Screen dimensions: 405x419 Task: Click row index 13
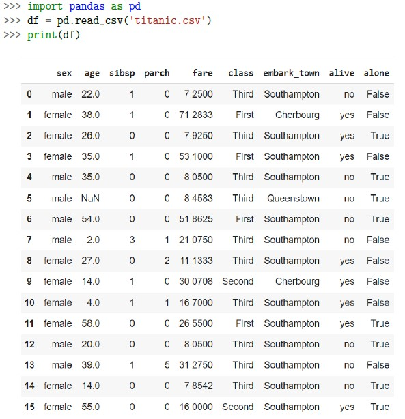tap(29, 365)
